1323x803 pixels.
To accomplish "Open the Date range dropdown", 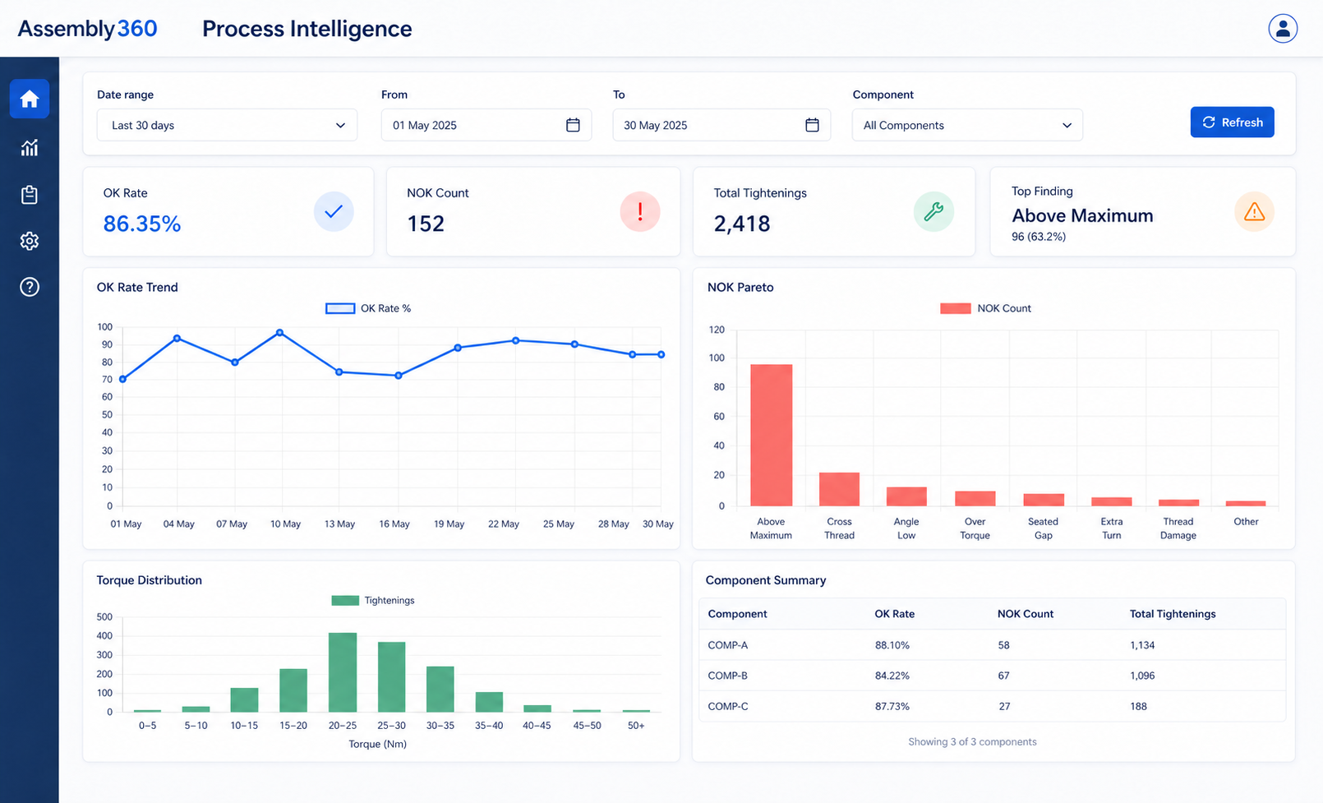I will [x=227, y=125].
